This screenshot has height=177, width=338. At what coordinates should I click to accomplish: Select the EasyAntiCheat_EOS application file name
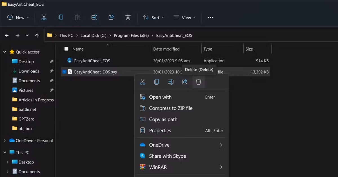92,61
